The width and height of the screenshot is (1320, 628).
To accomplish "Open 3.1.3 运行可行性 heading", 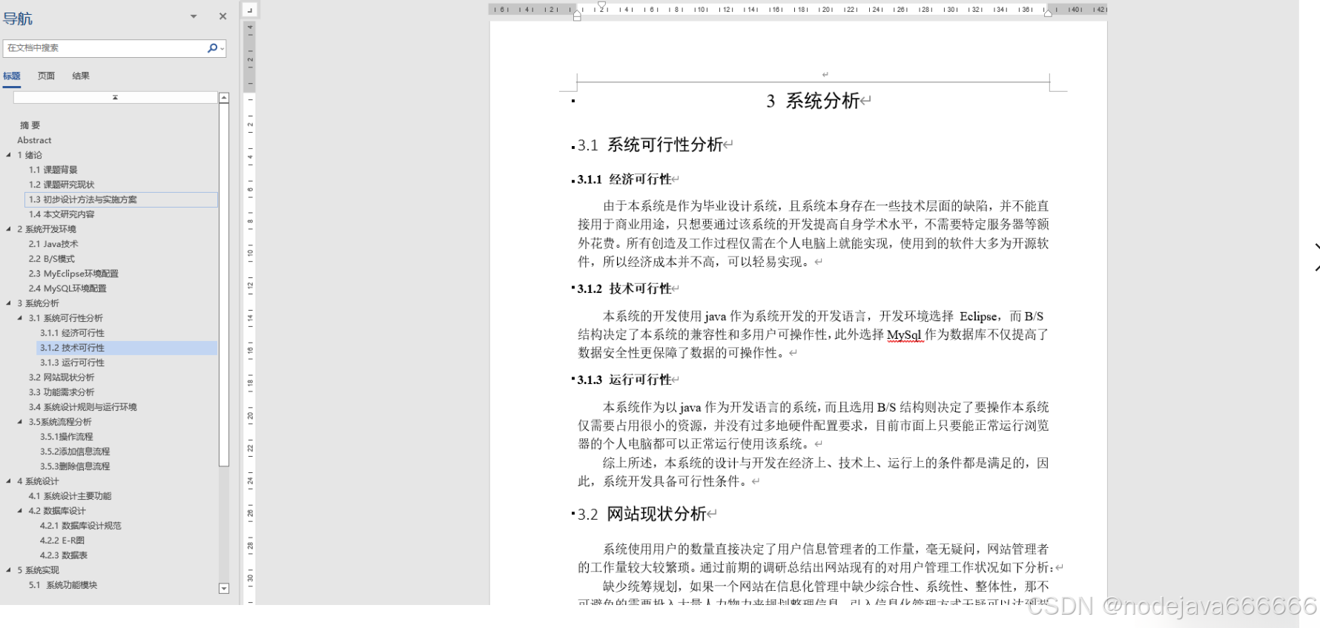I will [73, 363].
